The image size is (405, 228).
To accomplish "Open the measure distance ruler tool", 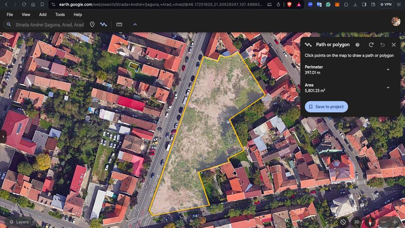I will point(119,25).
